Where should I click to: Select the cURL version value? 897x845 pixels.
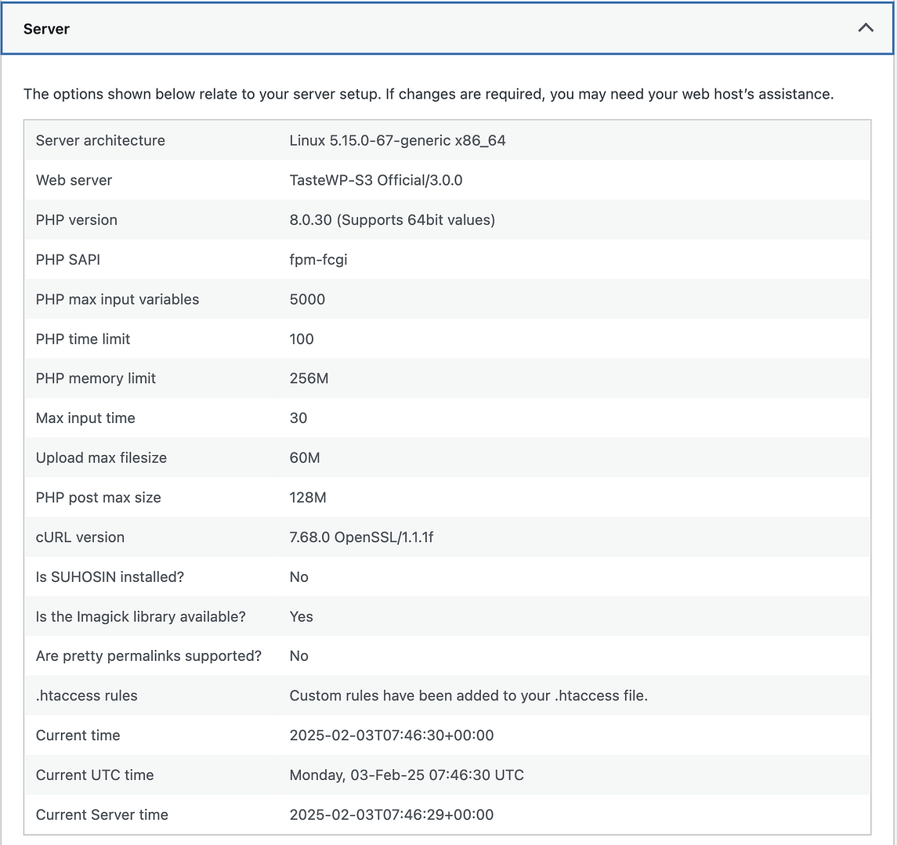361,537
